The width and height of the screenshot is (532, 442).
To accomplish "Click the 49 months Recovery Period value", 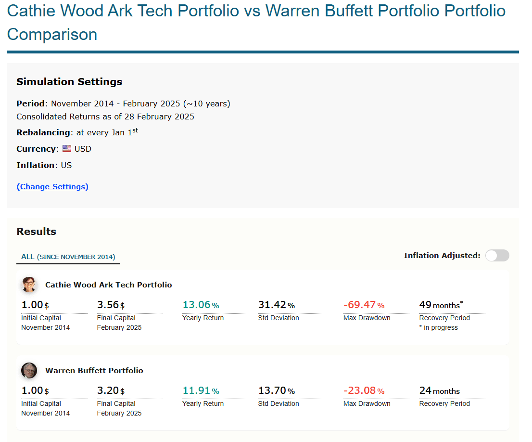I will (x=441, y=305).
